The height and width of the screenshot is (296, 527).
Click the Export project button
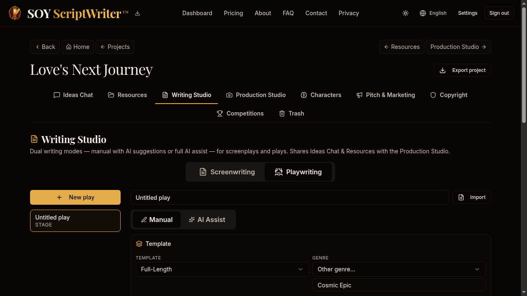(x=462, y=70)
